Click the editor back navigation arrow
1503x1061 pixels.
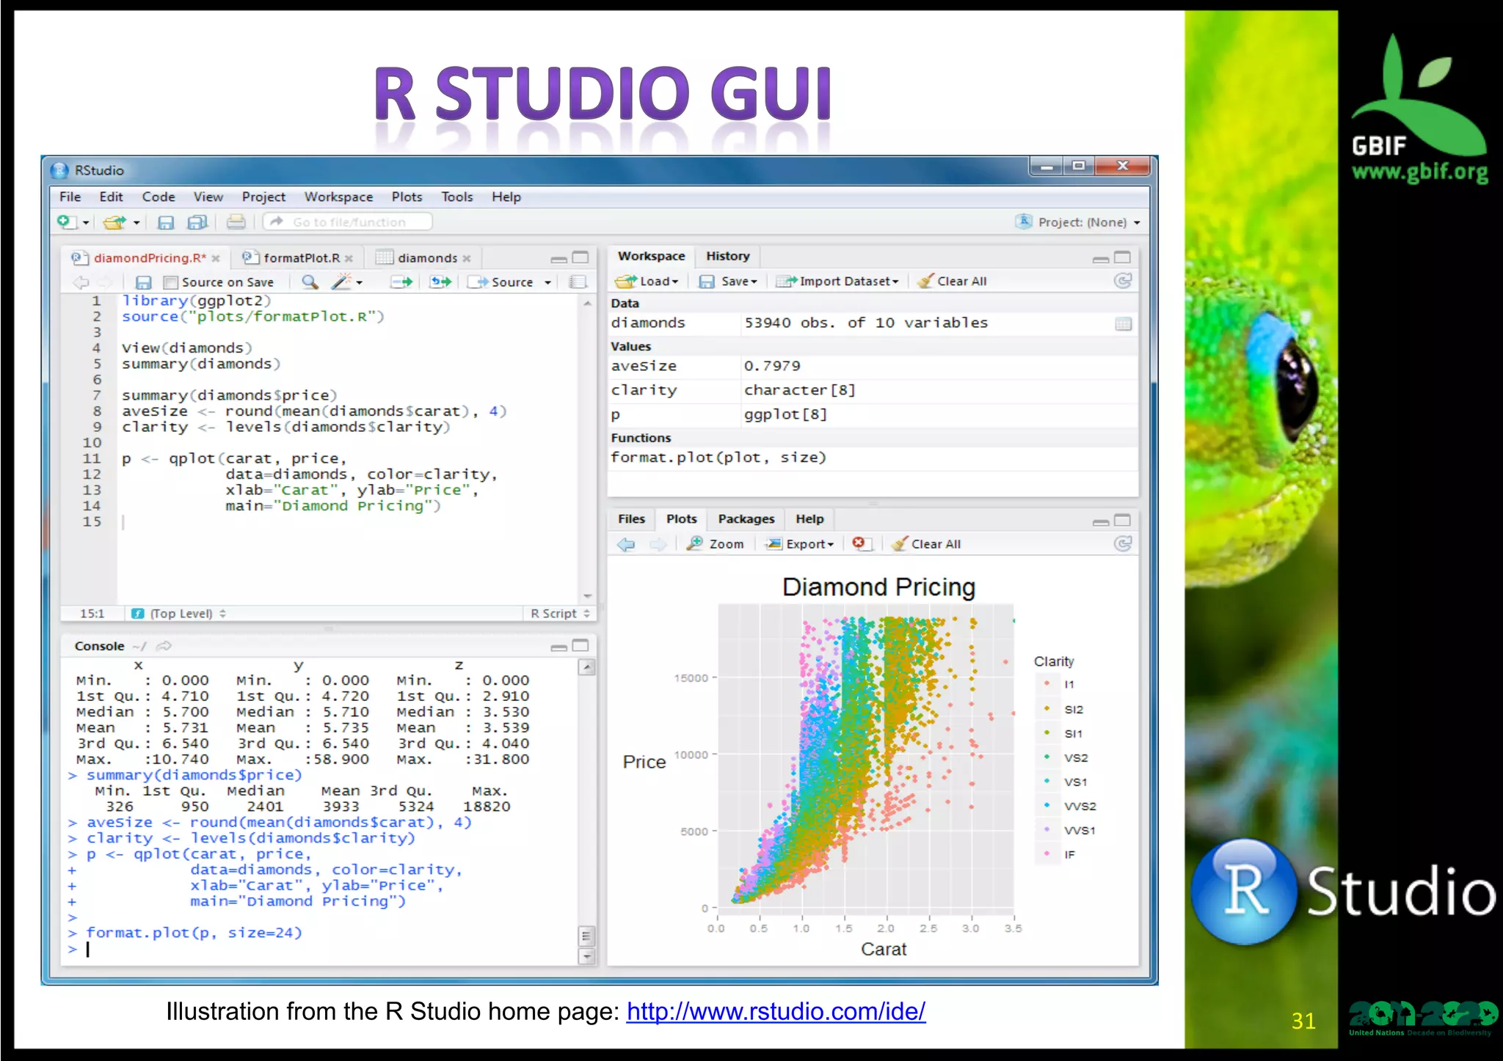point(81,282)
